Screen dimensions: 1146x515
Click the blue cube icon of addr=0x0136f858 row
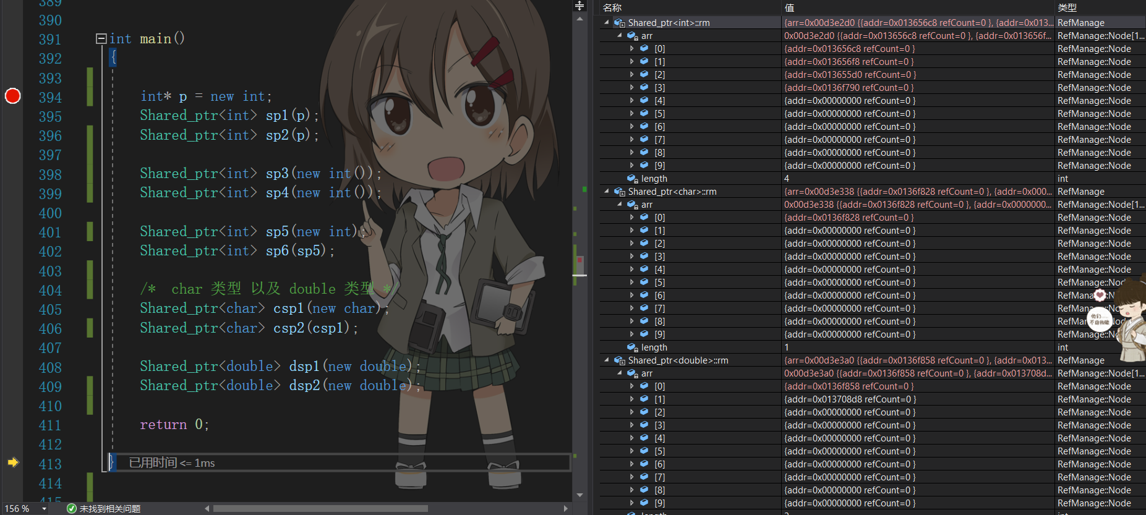pyautogui.click(x=644, y=386)
